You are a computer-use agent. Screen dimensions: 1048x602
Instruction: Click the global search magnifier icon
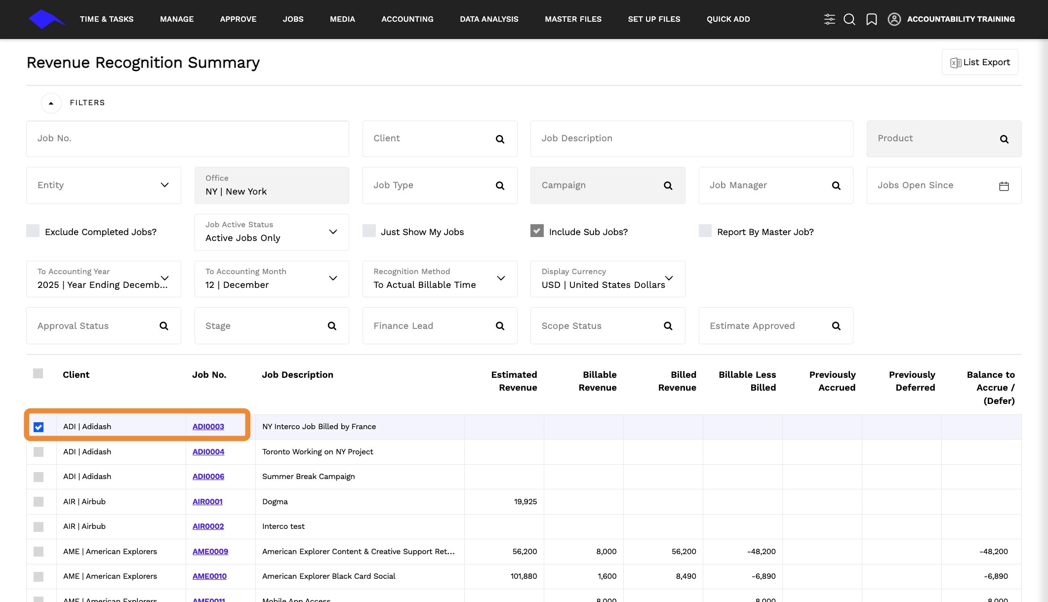849,19
